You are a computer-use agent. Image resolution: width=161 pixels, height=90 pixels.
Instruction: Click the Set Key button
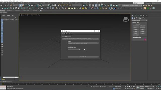click(x=142, y=88)
